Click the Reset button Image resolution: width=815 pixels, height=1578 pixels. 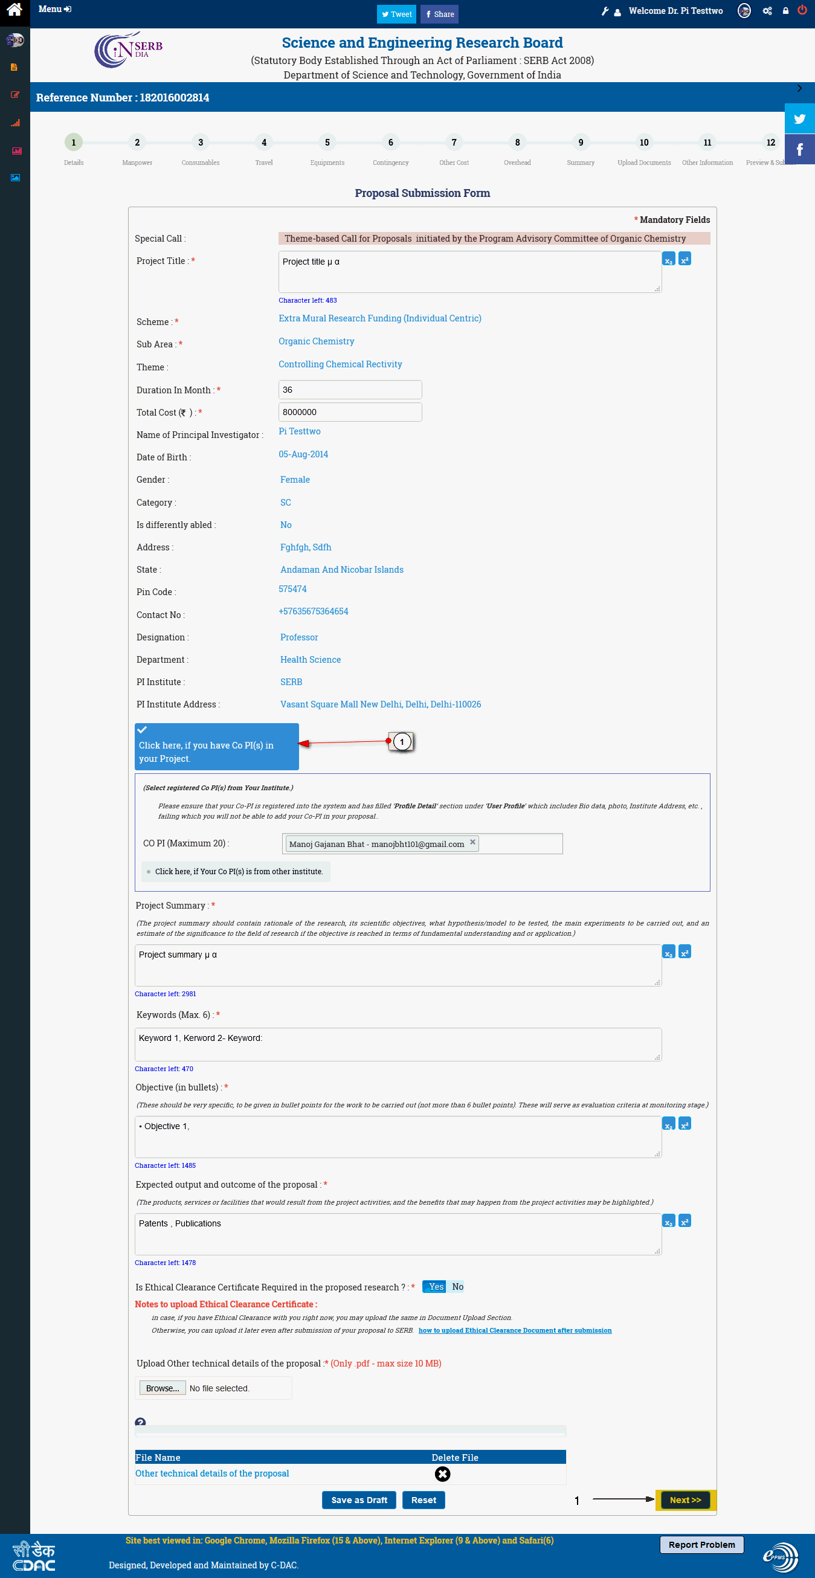pyautogui.click(x=424, y=1500)
